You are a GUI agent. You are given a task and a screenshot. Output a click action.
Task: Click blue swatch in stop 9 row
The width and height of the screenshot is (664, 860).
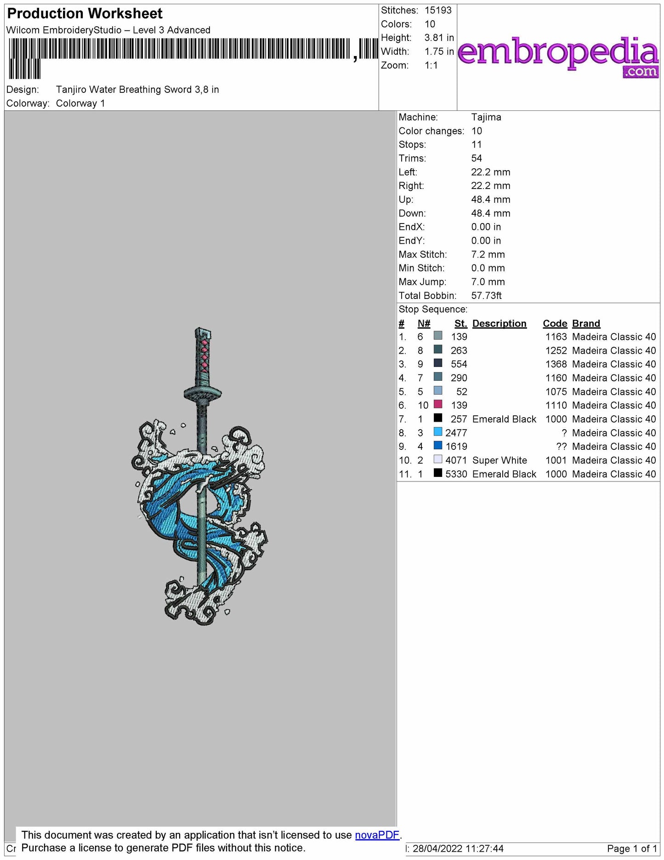[438, 446]
